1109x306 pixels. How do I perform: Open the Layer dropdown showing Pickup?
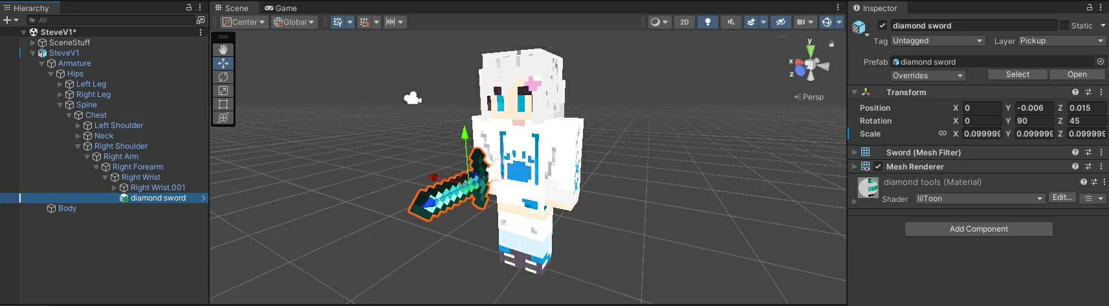pyautogui.click(x=1061, y=41)
